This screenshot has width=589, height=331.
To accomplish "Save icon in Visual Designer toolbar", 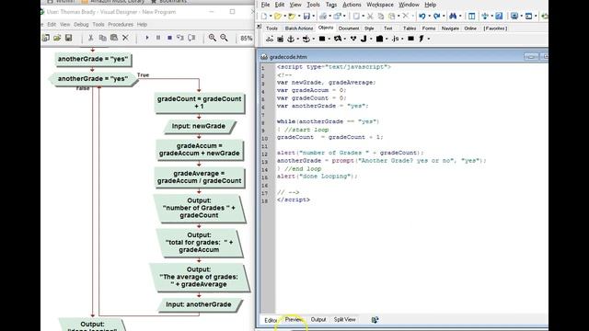I will [68, 38].
